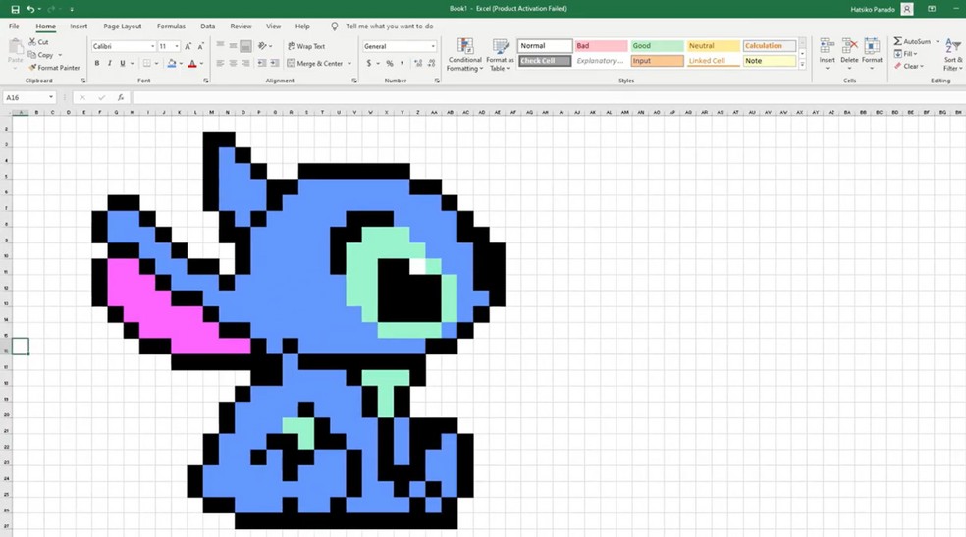
Task: Save the workbook with the floppy icon
Action: tap(16, 9)
